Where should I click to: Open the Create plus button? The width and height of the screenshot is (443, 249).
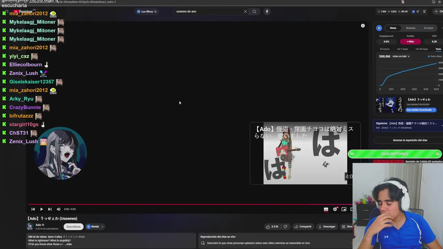click(x=438, y=11)
